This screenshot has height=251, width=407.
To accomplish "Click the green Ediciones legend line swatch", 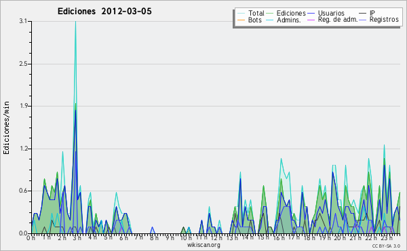I will (x=270, y=14).
